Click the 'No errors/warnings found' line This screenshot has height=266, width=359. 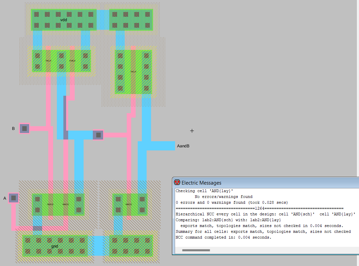(223, 197)
